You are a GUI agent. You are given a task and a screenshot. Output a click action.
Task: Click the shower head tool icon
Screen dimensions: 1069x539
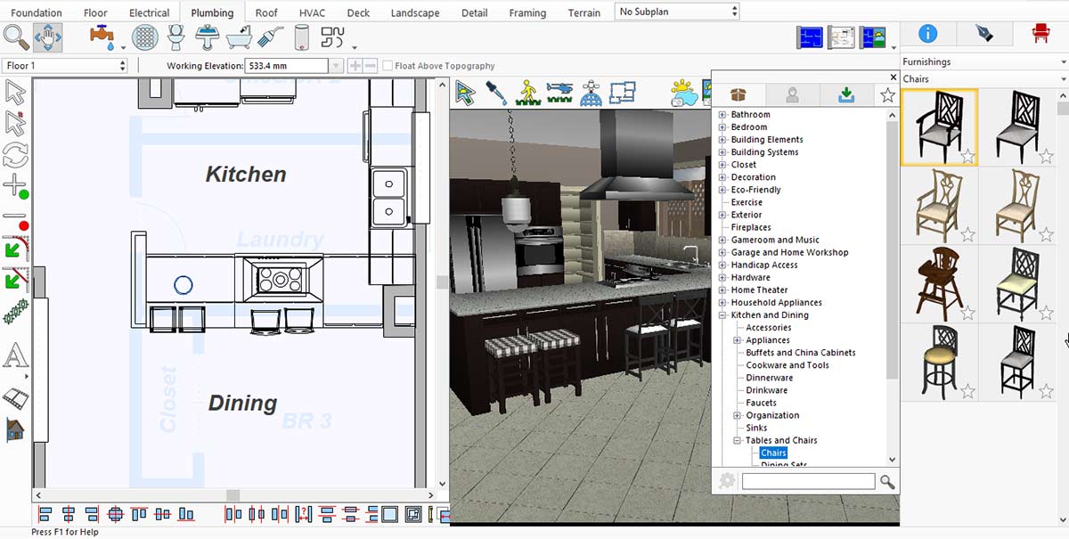271,37
